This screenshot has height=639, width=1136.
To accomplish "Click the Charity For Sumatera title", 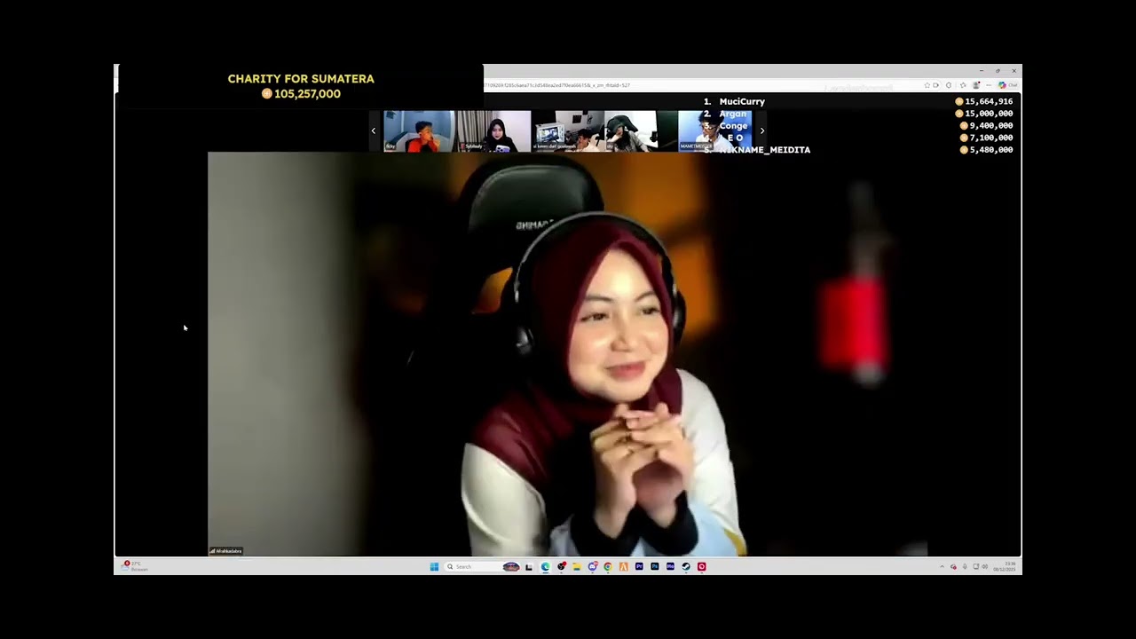I will click(301, 79).
